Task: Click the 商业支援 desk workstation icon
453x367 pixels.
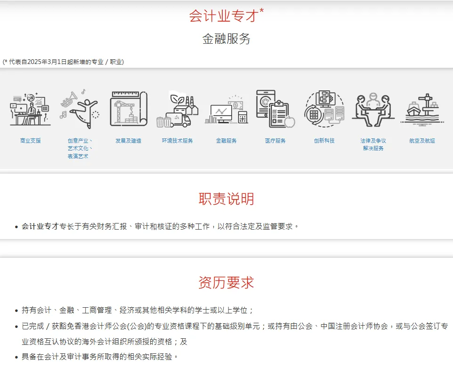Action: pyautogui.click(x=30, y=109)
